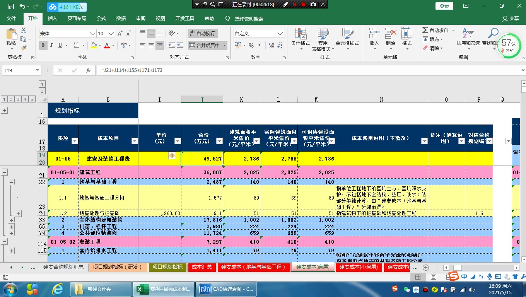The width and height of the screenshot is (526, 297).
Task: Expand the row 115 outline group
Action: 11,251
